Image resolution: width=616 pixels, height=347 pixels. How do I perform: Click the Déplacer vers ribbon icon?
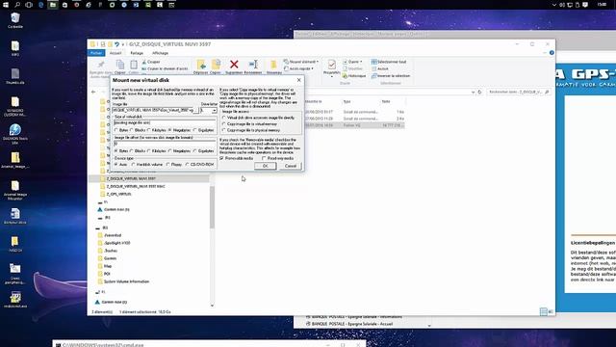tap(201, 65)
